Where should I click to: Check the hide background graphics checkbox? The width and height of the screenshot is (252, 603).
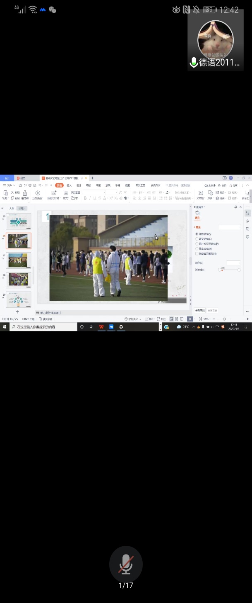[x=197, y=253]
